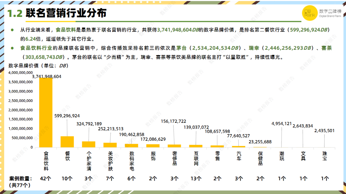Click the axis category label 潮玩
Image resolution: width=346 pixels, height=194 pixels.
282,156
